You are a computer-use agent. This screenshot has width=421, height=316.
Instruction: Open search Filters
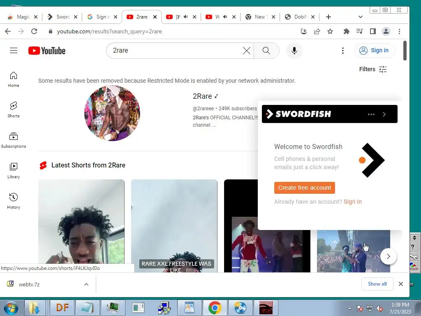[372, 69]
